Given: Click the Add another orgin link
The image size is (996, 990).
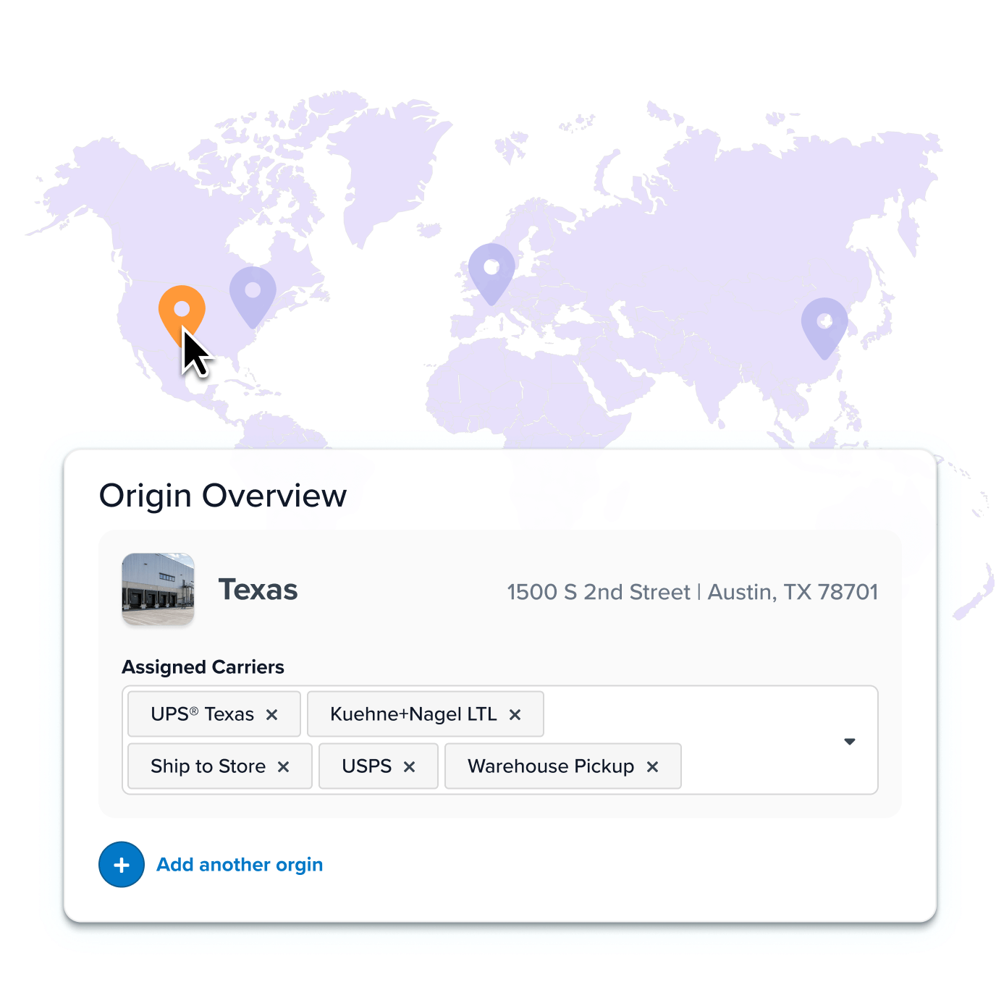Looking at the screenshot, I should click(x=239, y=864).
